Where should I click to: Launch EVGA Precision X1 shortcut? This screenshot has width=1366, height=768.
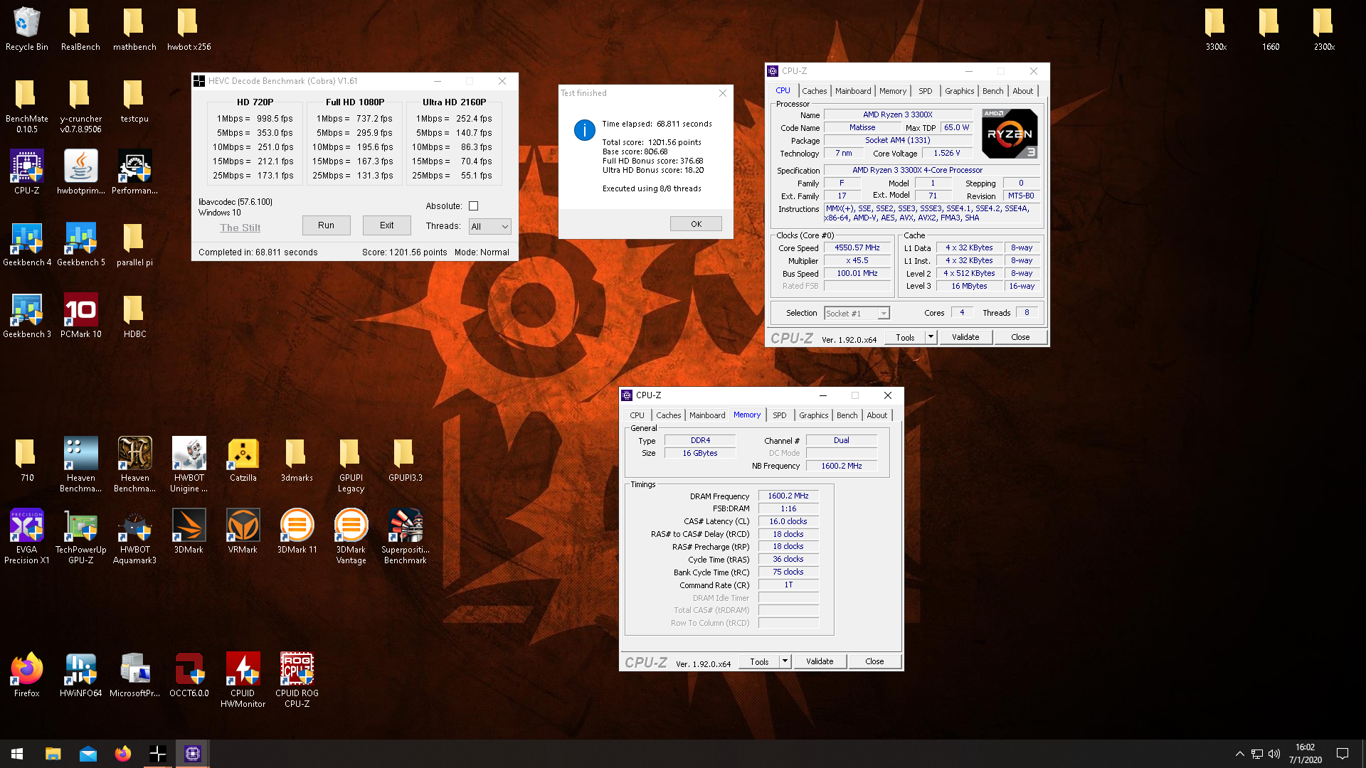pos(27,536)
